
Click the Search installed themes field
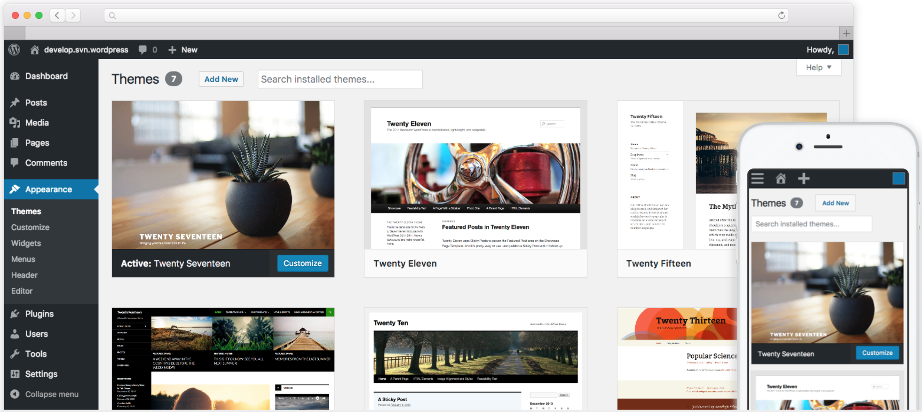pyautogui.click(x=340, y=80)
